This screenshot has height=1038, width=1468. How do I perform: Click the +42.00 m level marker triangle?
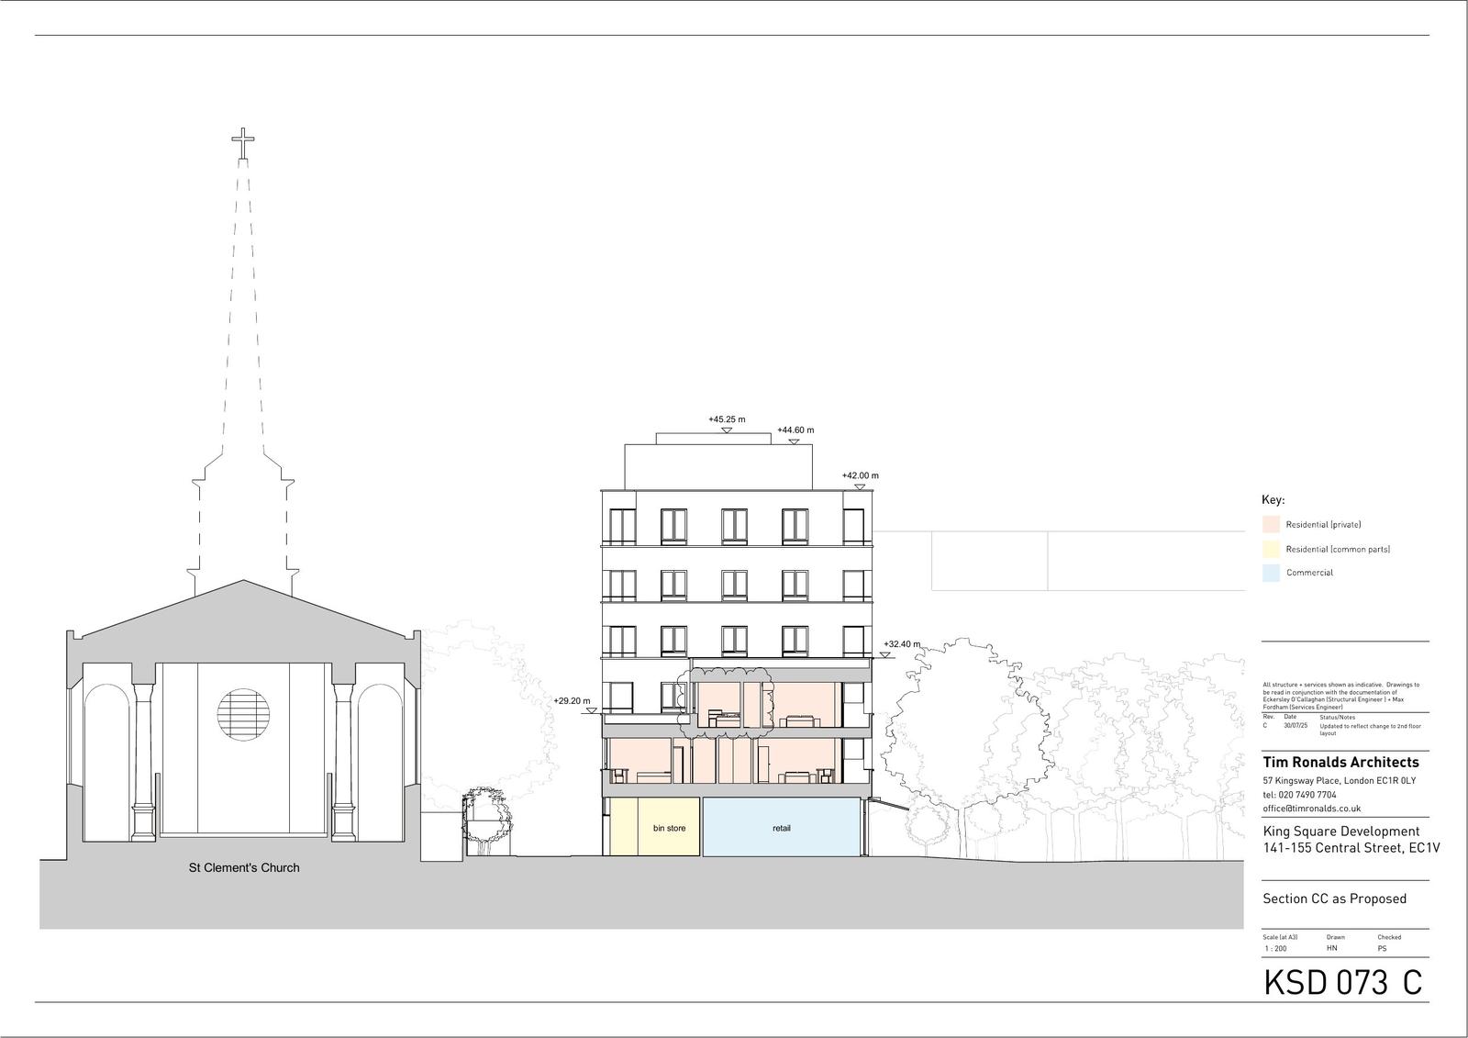point(860,486)
